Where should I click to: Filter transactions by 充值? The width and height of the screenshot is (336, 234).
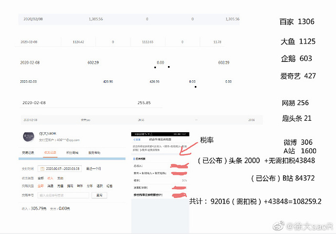[60, 186]
